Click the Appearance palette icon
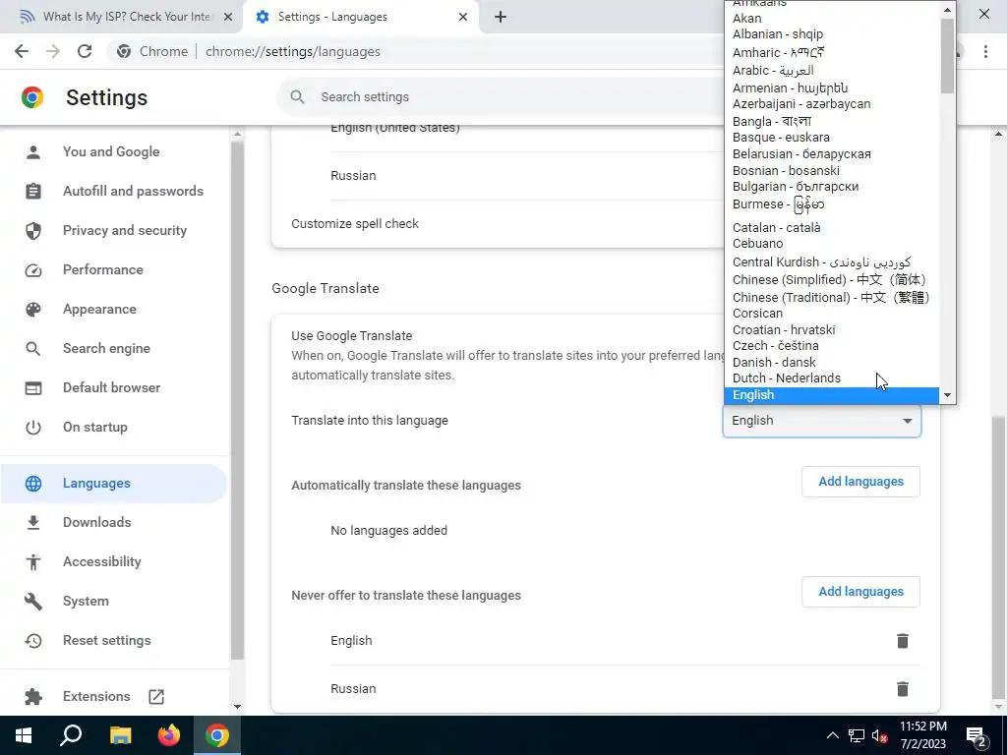 point(33,310)
